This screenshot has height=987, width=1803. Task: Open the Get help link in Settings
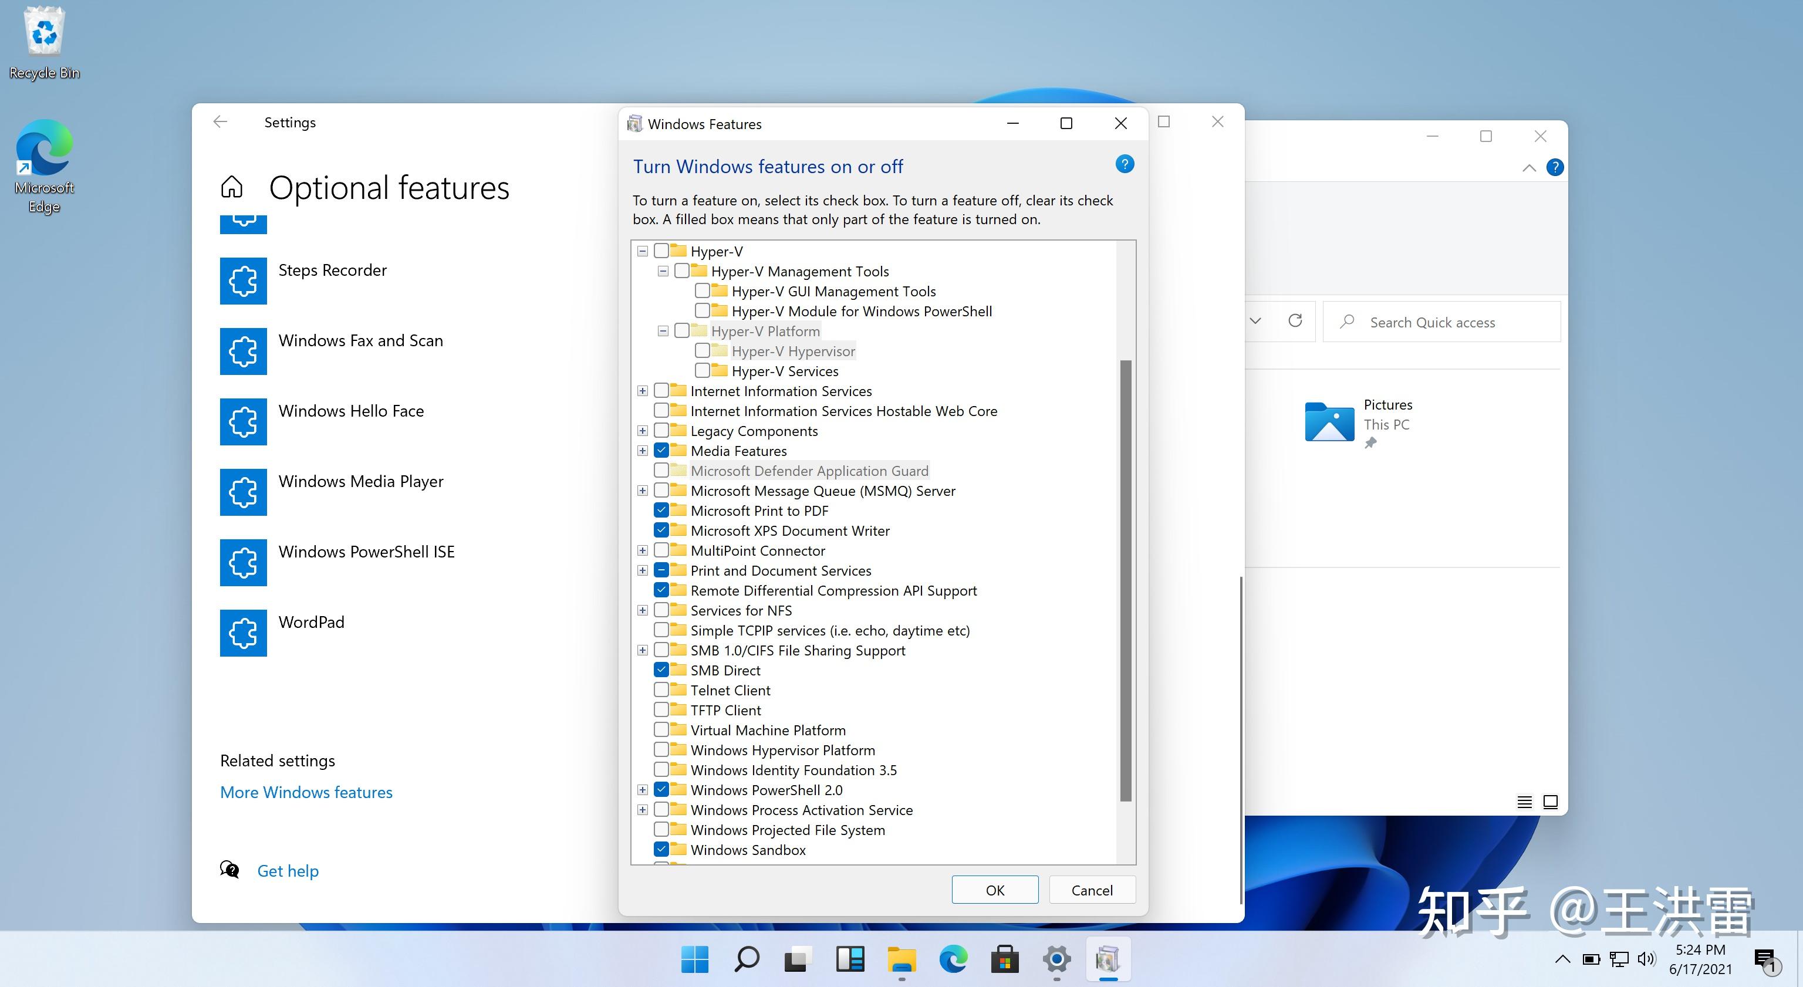[288, 870]
